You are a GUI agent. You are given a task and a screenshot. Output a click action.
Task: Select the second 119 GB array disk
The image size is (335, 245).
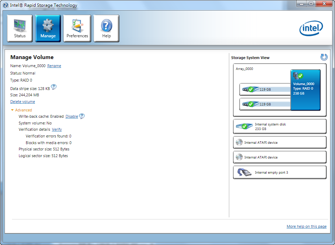(x=265, y=104)
